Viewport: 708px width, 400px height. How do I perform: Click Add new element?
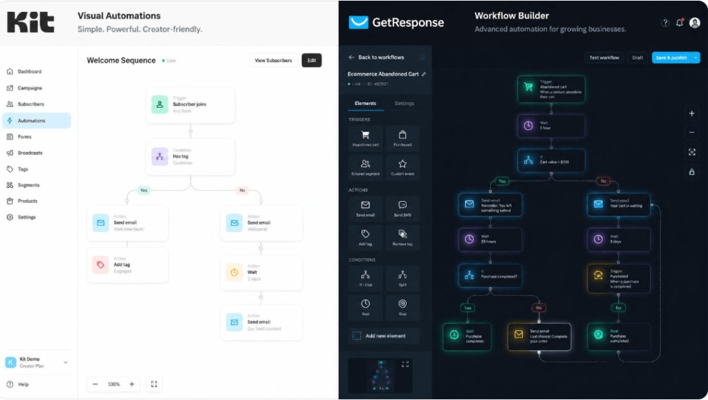tap(384, 336)
